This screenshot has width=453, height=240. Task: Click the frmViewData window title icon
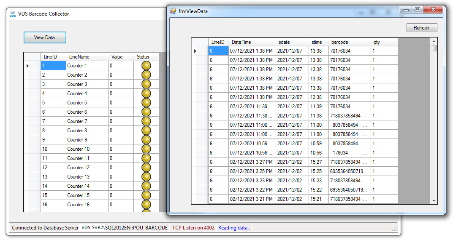coord(173,11)
